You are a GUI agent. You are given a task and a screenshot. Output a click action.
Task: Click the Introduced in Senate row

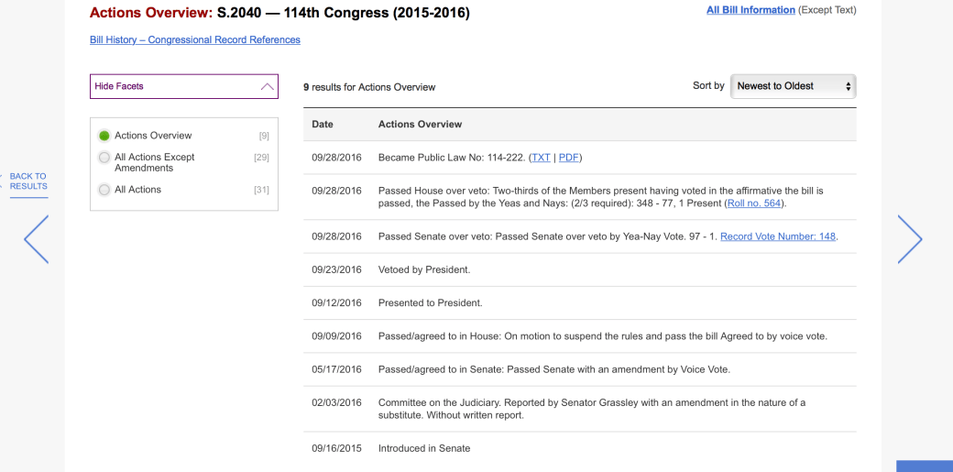424,449
